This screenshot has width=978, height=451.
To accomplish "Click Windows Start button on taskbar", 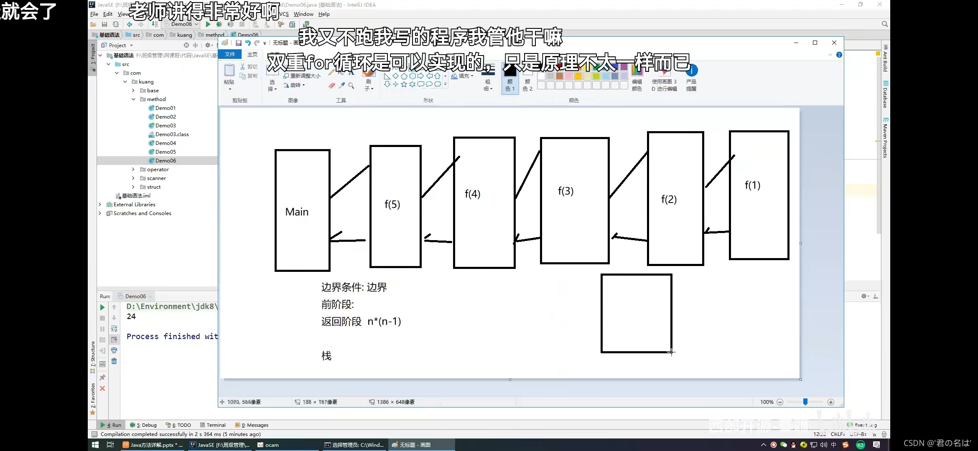I will click(95, 445).
